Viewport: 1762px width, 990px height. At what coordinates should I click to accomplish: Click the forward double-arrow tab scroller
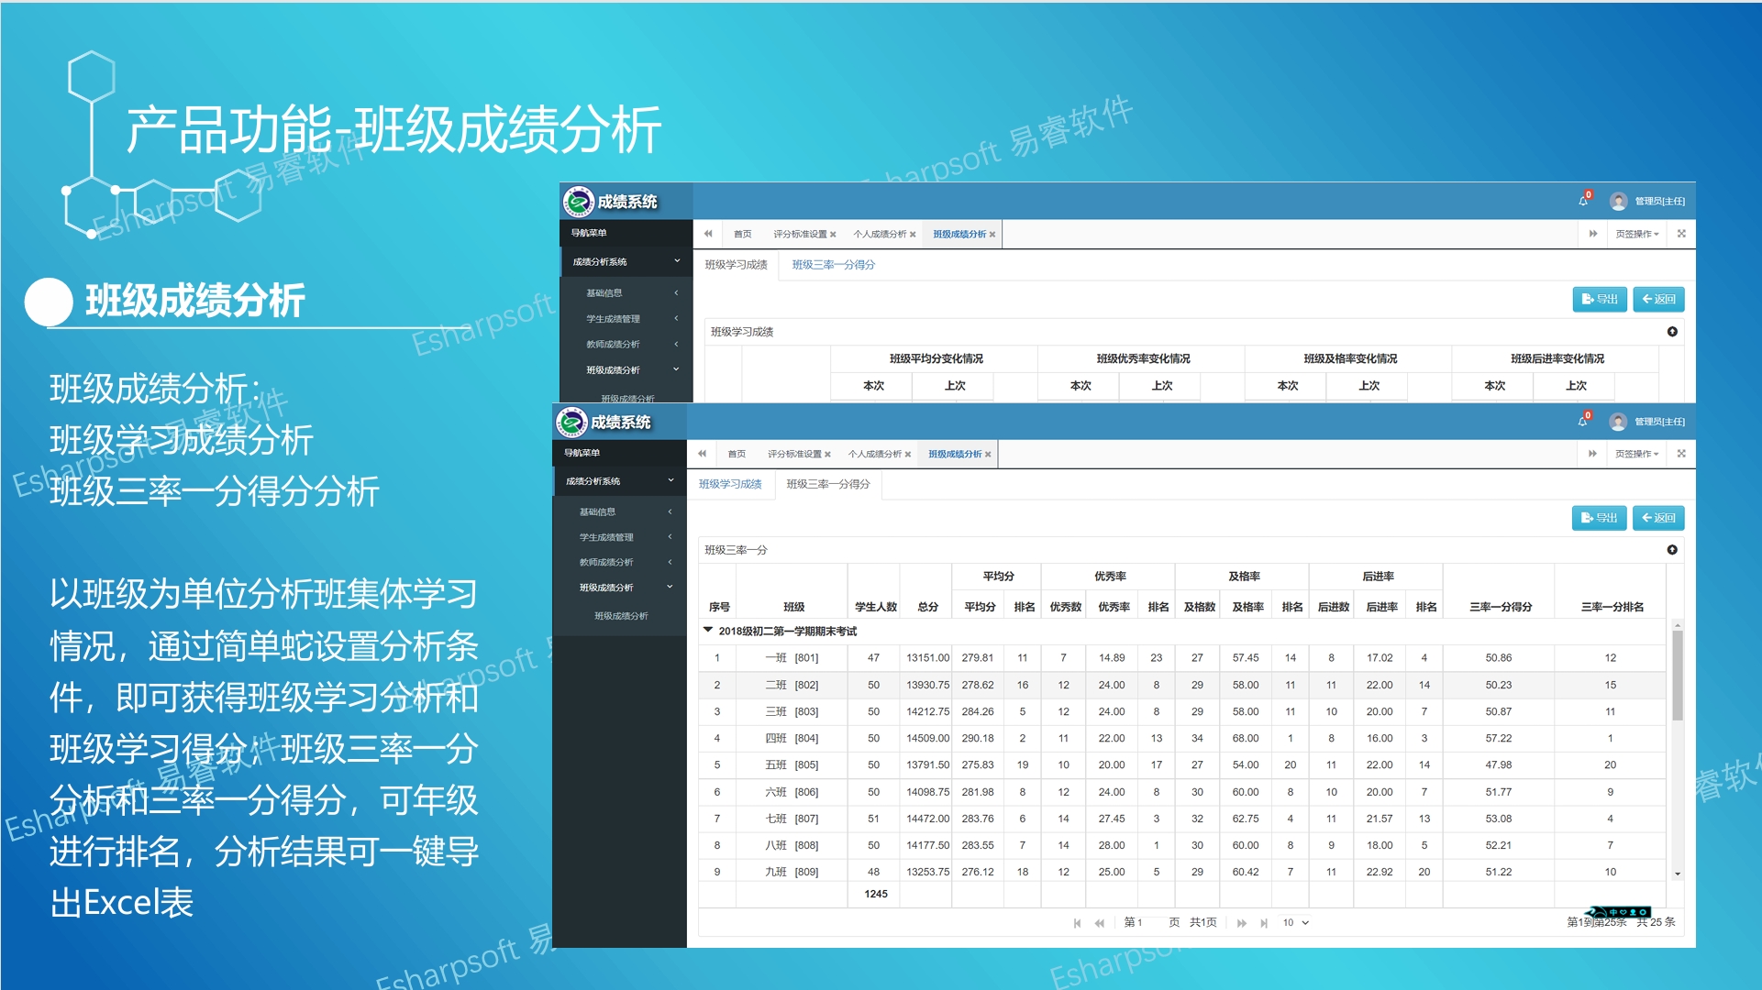(x=1591, y=453)
